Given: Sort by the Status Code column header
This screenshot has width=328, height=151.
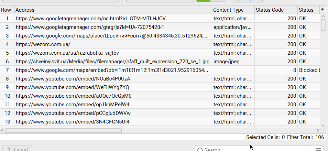Looking at the screenshot, I should pyautogui.click(x=276, y=10).
